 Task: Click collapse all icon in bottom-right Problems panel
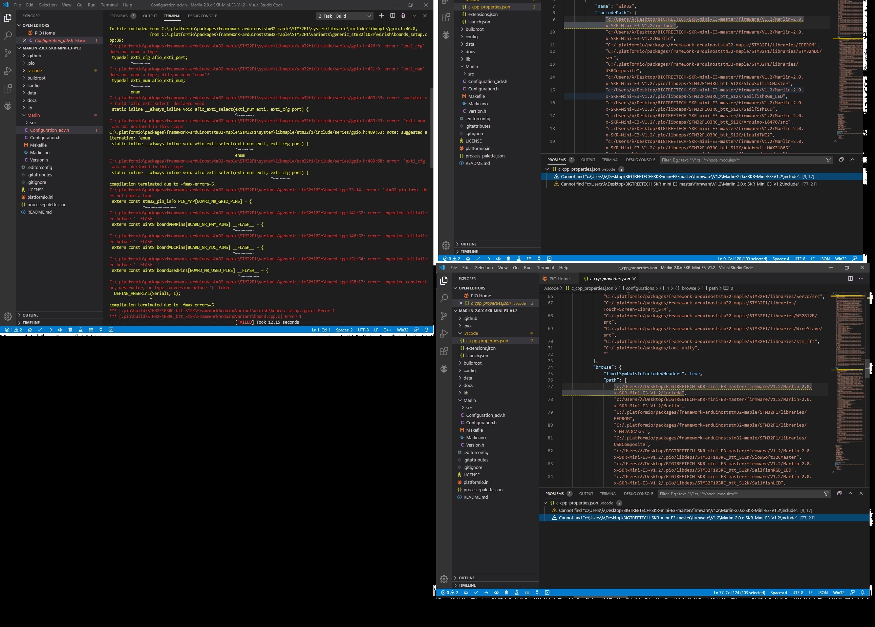click(x=839, y=493)
